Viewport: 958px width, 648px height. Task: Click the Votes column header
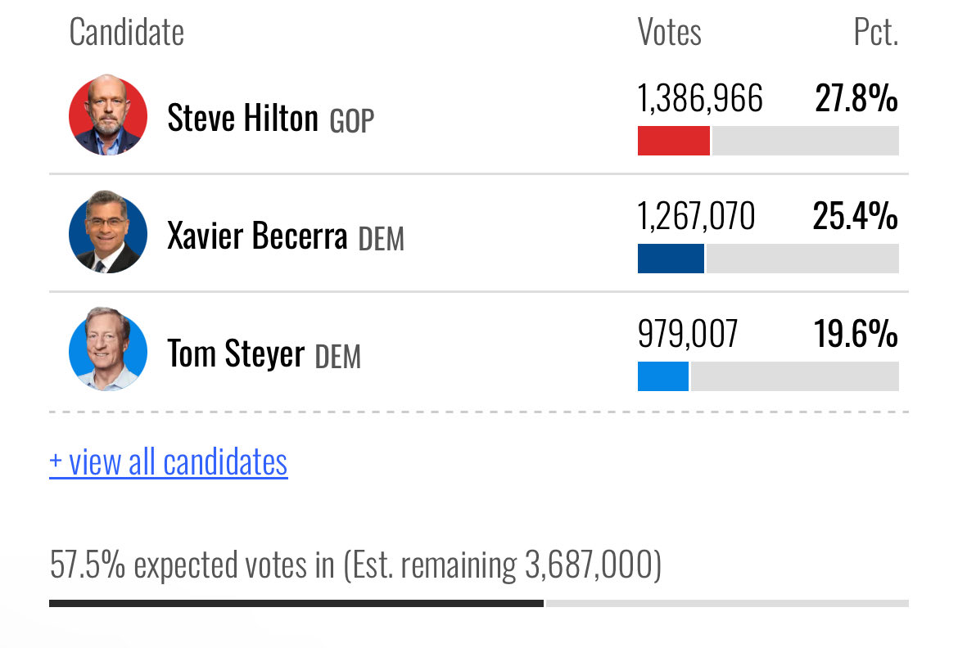670,32
